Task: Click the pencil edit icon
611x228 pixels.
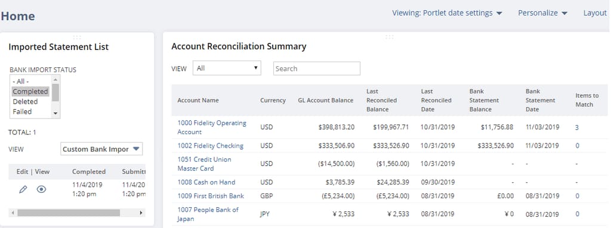Action: [23, 189]
